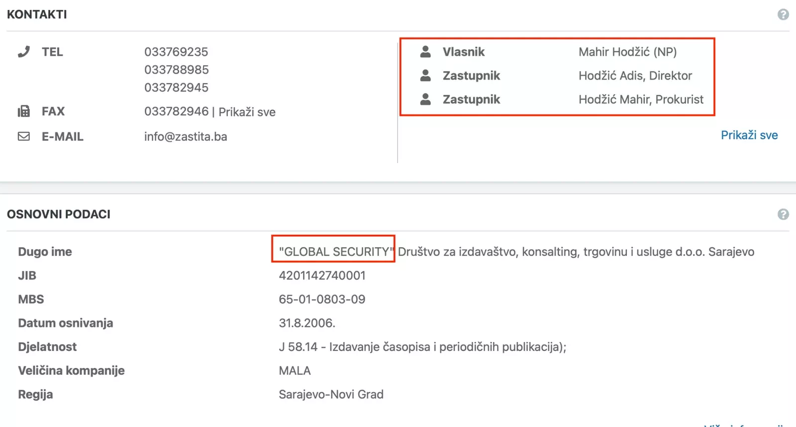Screen dimensions: 796x427
Task: Click the info@zastita.ba email address
Action: 186,137
